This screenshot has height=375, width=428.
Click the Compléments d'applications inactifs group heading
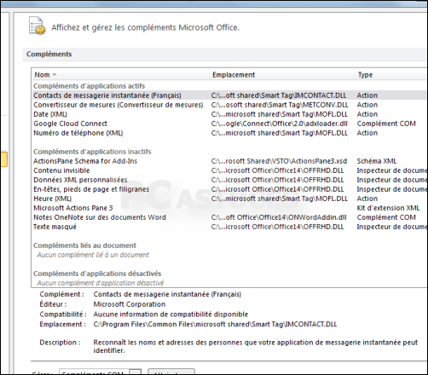click(92, 152)
